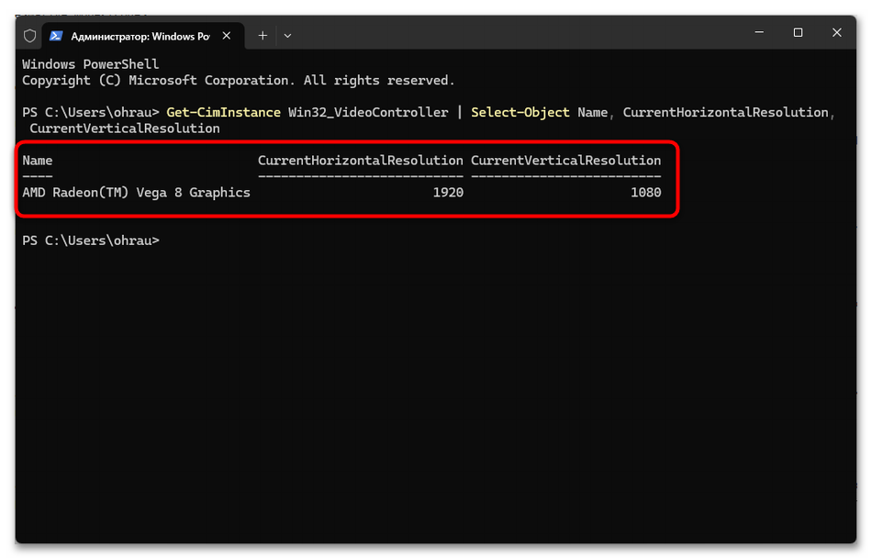Click the 1920 horizontal resolution value
872x559 pixels.
pyautogui.click(x=448, y=193)
